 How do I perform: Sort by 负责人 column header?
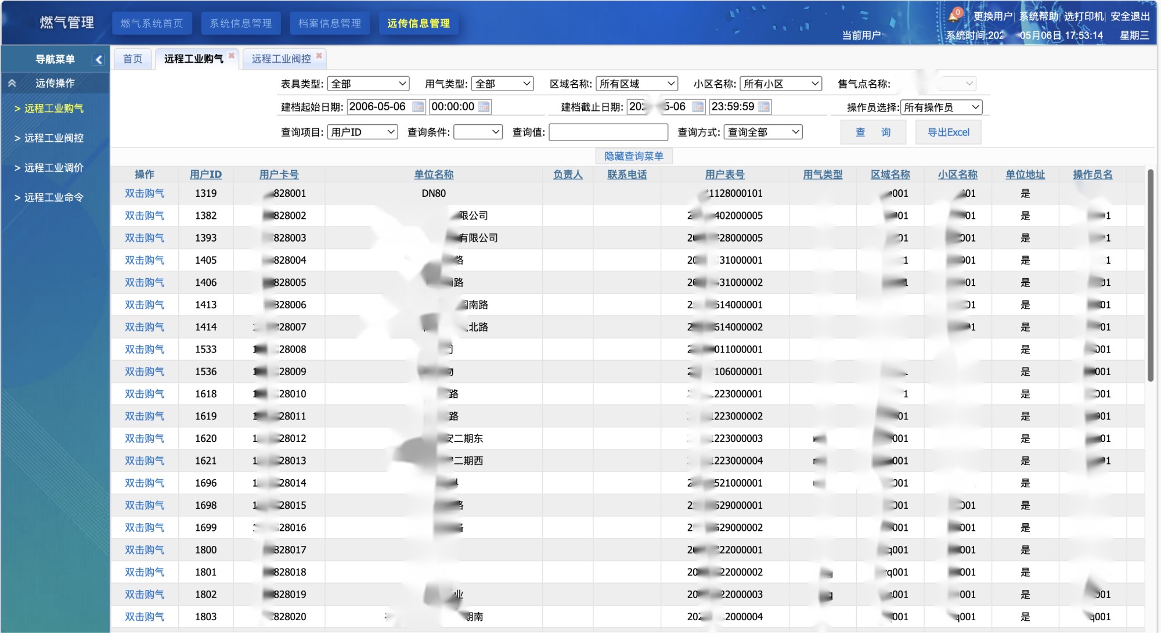pyautogui.click(x=568, y=174)
